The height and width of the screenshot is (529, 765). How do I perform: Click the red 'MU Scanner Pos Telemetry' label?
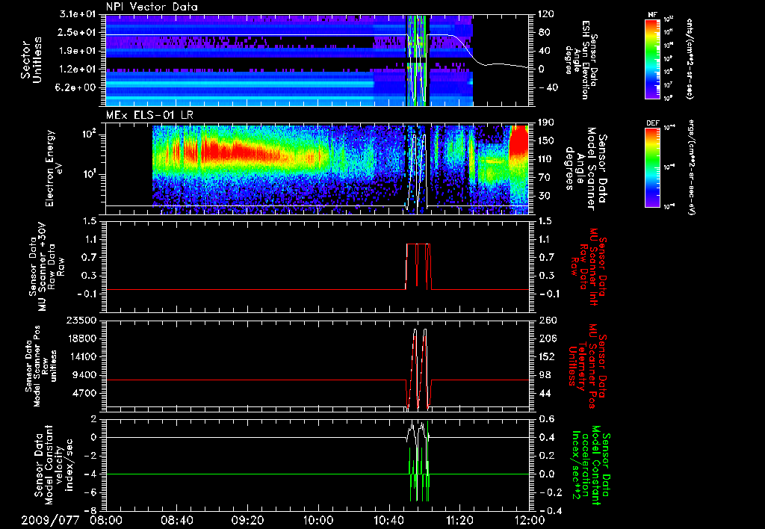coord(587,367)
